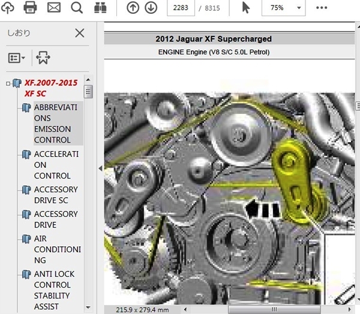Open the more tools ellipsis menu

click(322, 8)
